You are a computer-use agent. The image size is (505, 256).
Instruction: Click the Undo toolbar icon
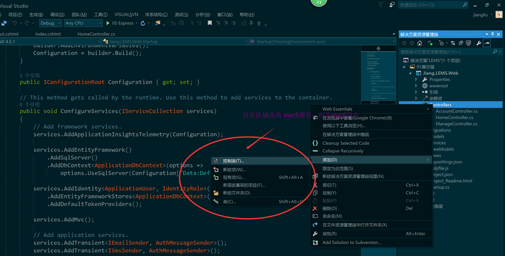[15, 23]
